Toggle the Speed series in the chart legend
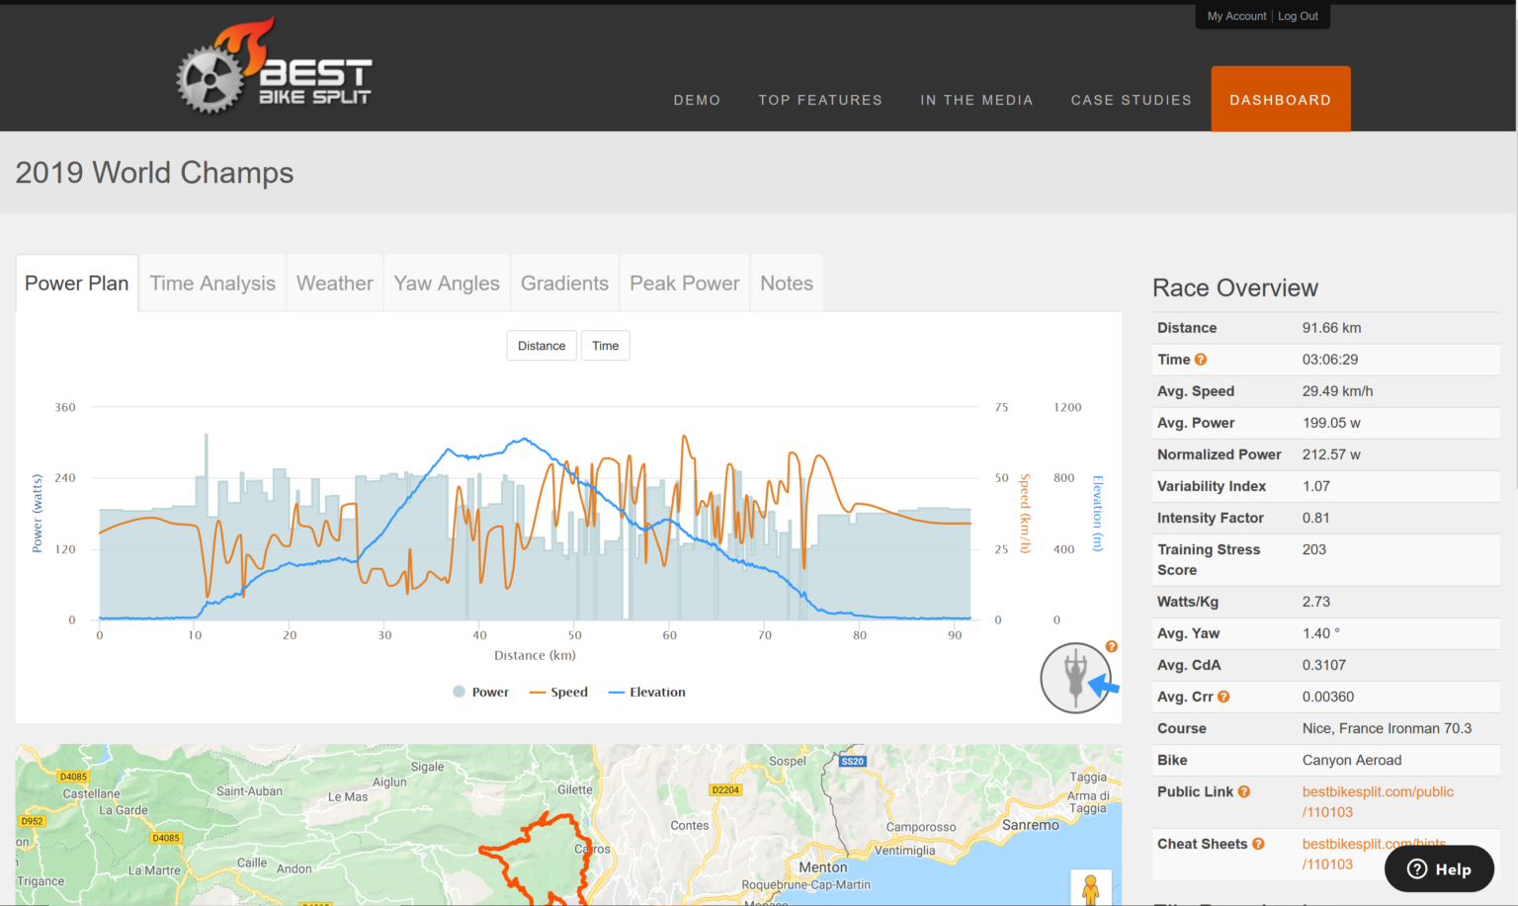 558,692
